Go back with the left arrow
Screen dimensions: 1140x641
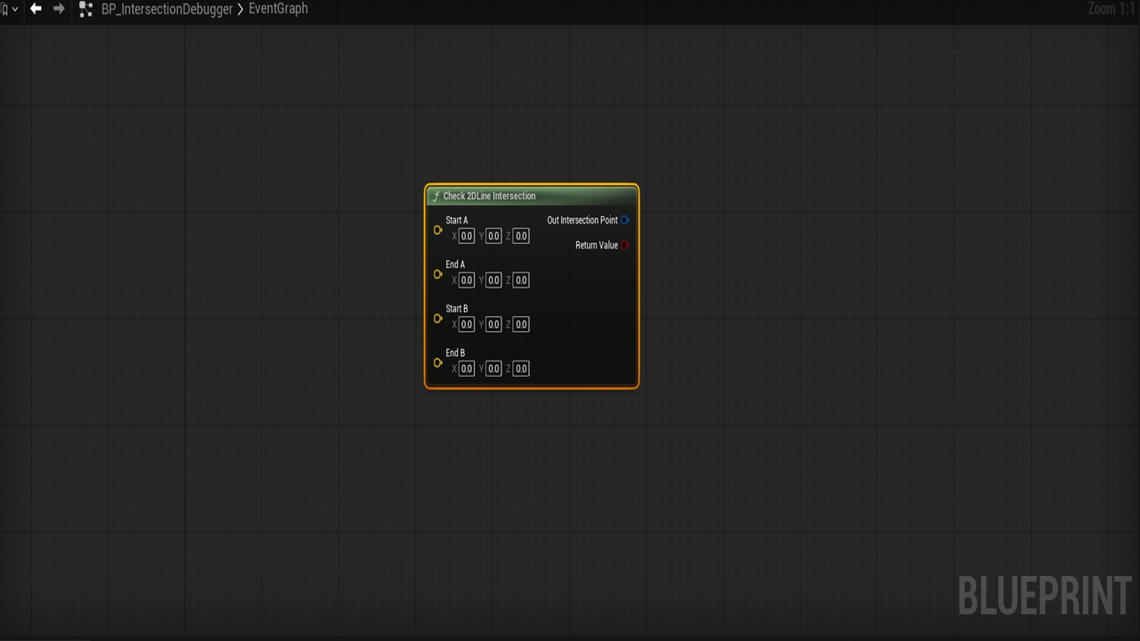pyautogui.click(x=36, y=9)
